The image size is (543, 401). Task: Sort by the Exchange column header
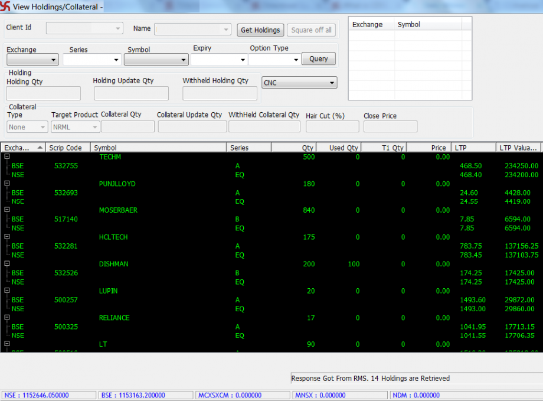[23, 148]
